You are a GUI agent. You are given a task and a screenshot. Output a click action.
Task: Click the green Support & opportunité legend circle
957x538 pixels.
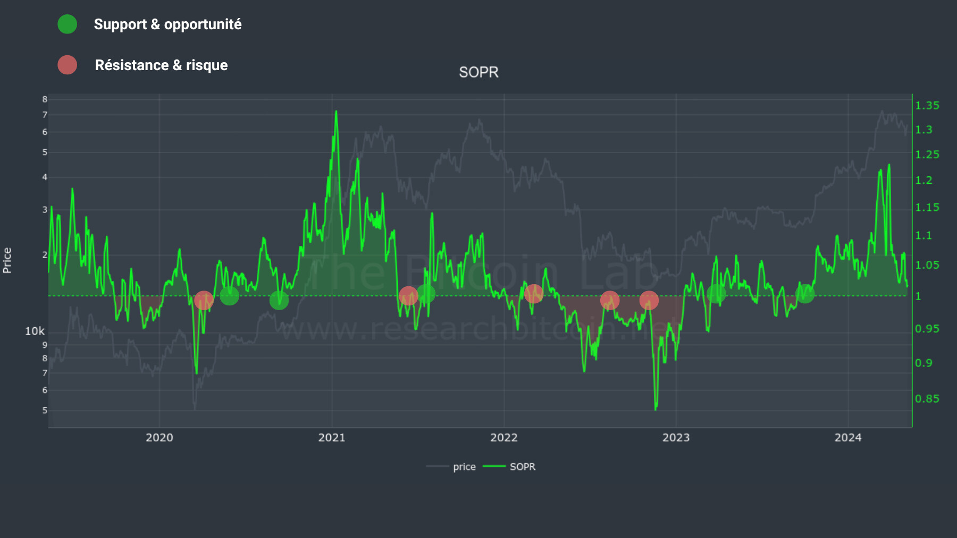(x=68, y=24)
